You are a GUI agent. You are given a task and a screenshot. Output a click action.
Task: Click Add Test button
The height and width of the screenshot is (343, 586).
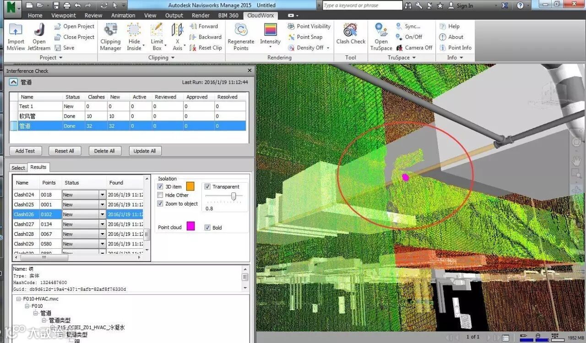click(x=25, y=151)
